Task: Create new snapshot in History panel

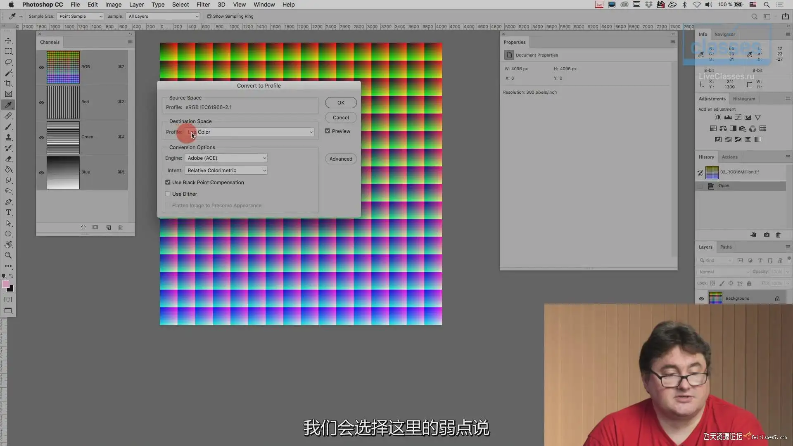Action: (767, 235)
